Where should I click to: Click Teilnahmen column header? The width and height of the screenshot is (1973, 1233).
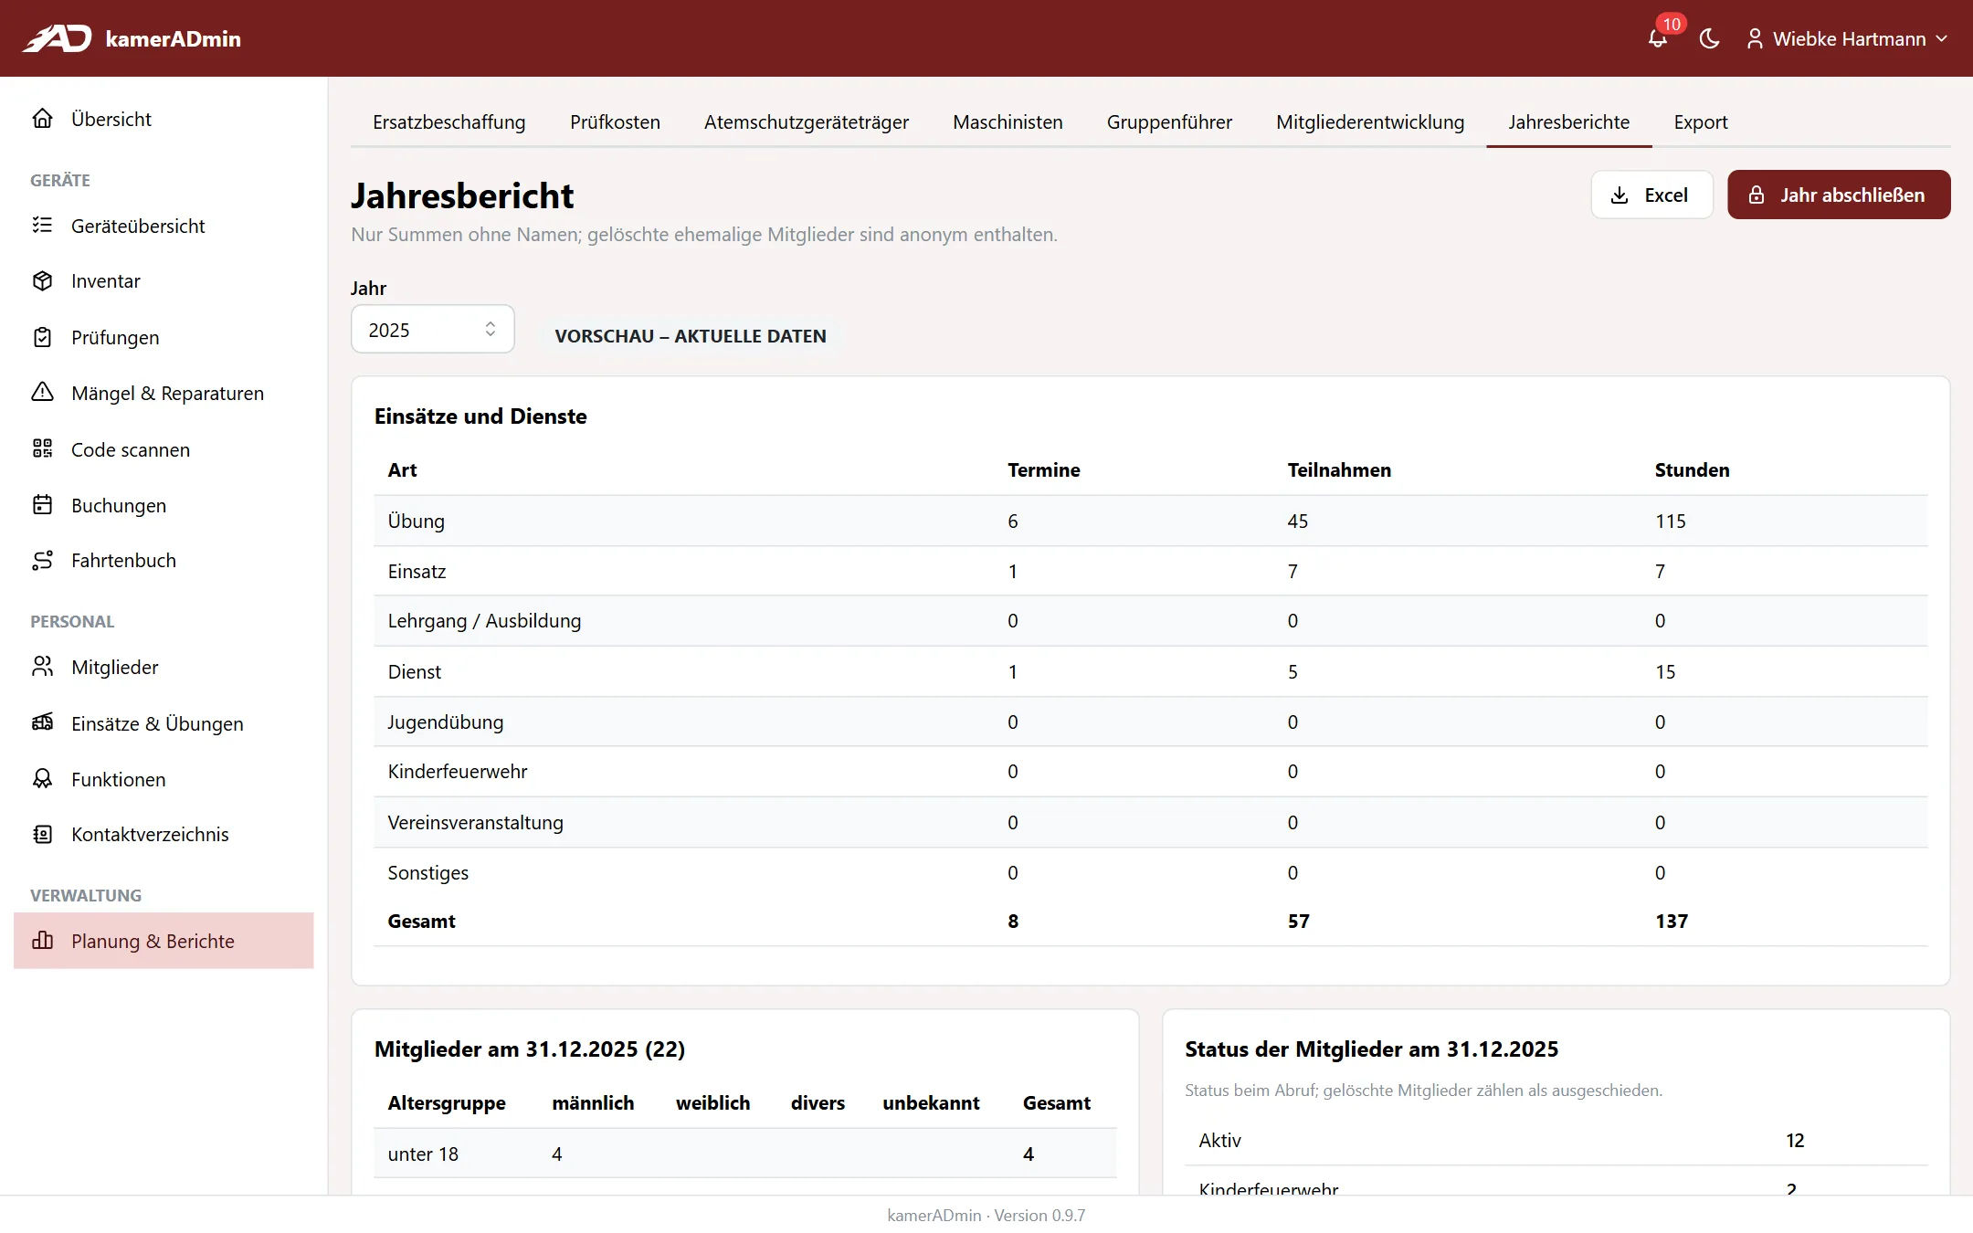[1340, 470]
